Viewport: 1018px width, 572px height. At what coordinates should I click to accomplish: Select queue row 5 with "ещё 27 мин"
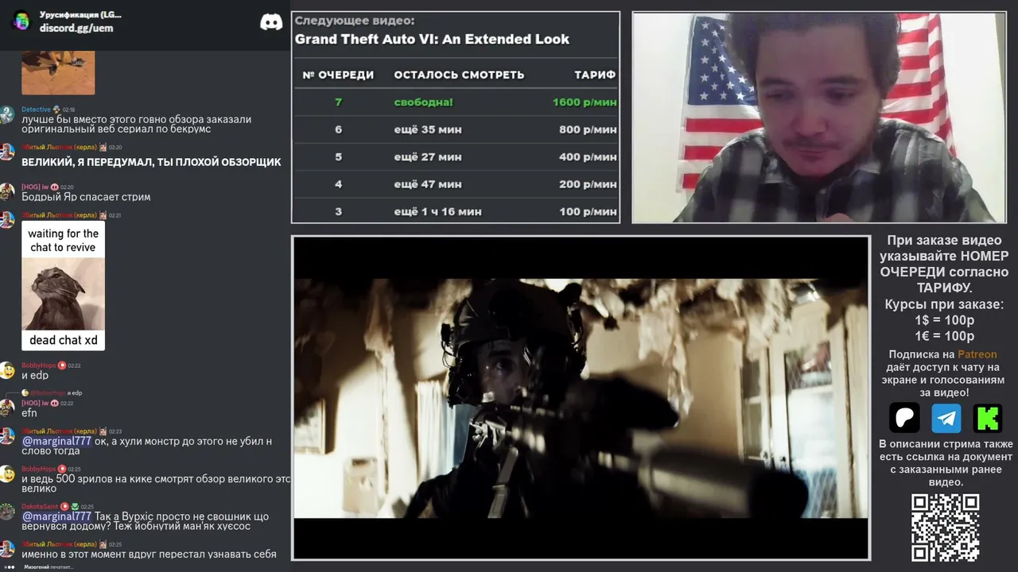[456, 157]
